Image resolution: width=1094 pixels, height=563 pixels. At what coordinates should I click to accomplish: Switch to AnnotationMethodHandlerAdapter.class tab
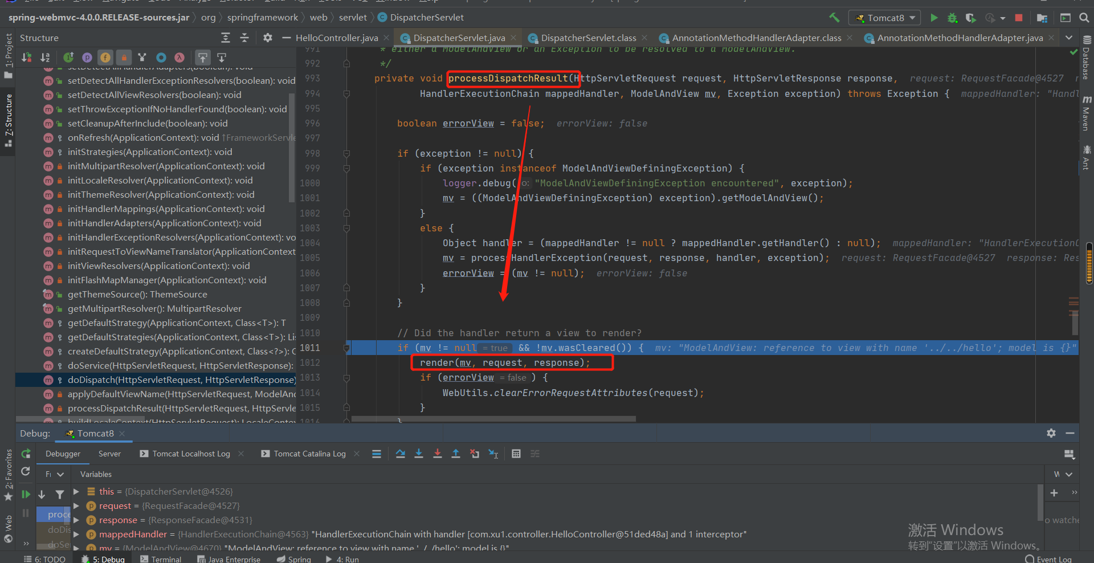coord(757,38)
